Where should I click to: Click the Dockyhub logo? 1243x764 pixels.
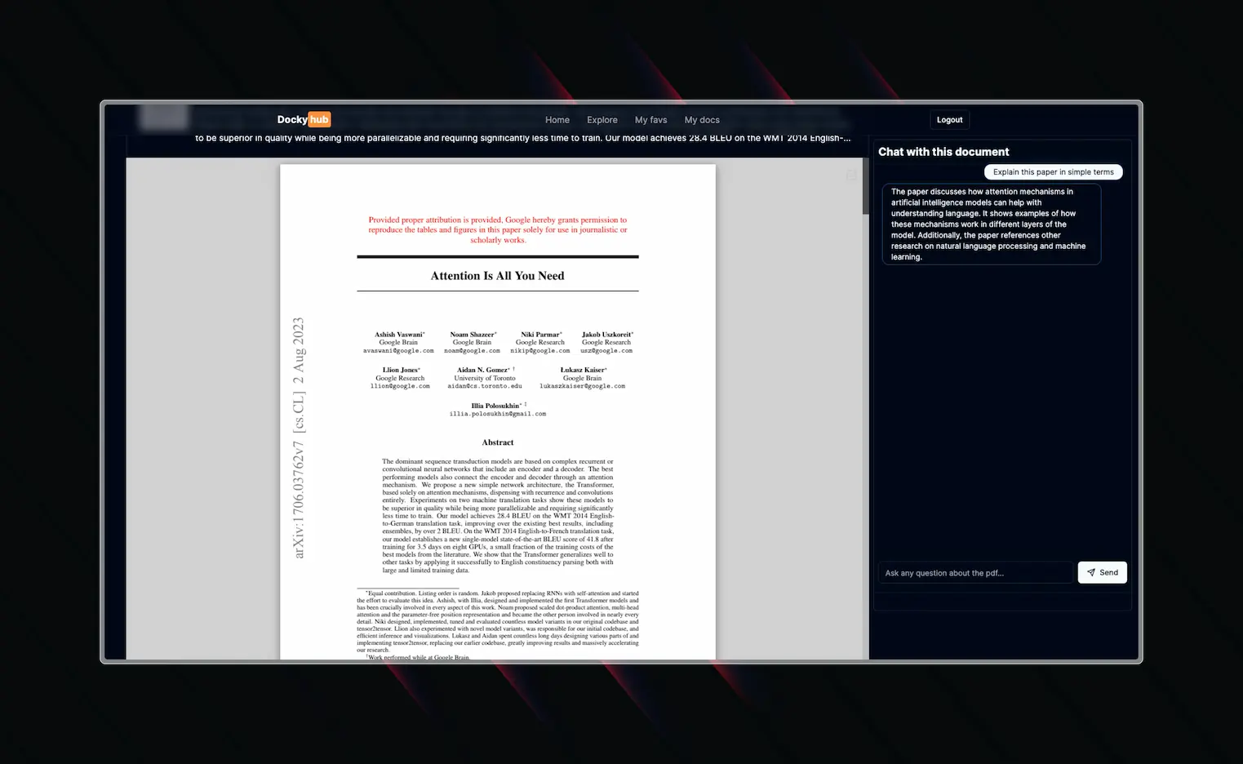click(304, 119)
